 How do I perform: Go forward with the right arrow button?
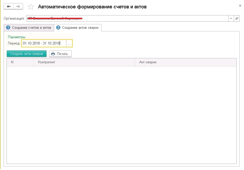click(x=18, y=7)
